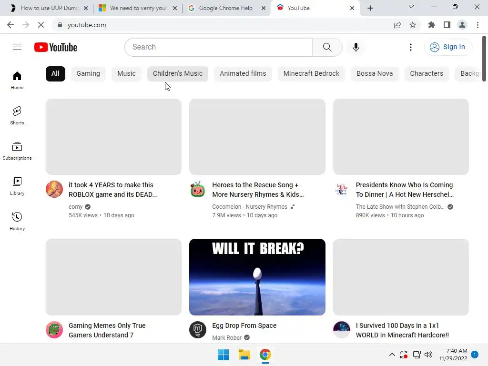
Task: Select Children's Music filter chip
Action: [x=177, y=74]
